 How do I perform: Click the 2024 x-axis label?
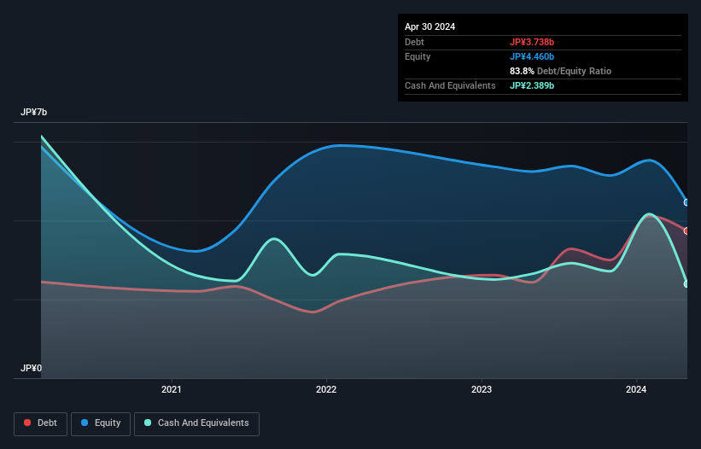[x=636, y=389]
